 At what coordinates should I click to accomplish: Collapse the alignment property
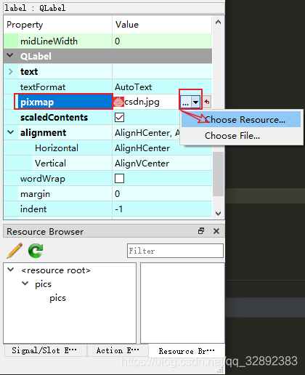(x=11, y=132)
